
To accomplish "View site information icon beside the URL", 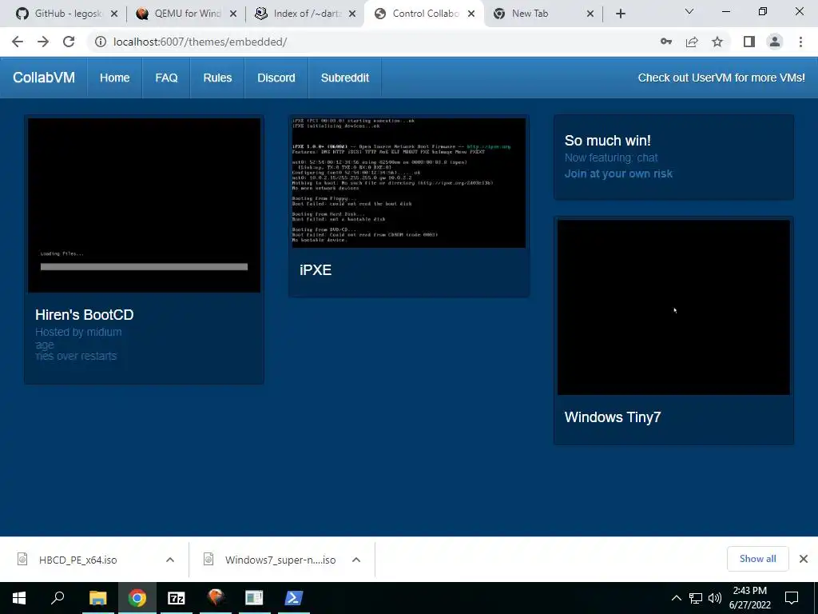I will [100, 42].
